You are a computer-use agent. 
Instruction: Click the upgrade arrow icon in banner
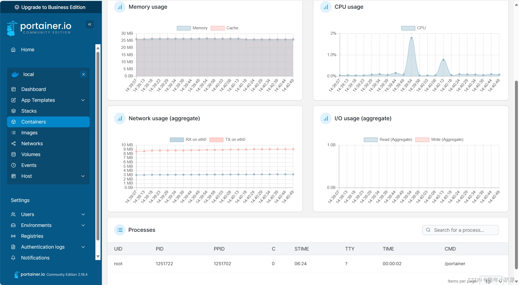(17, 7)
